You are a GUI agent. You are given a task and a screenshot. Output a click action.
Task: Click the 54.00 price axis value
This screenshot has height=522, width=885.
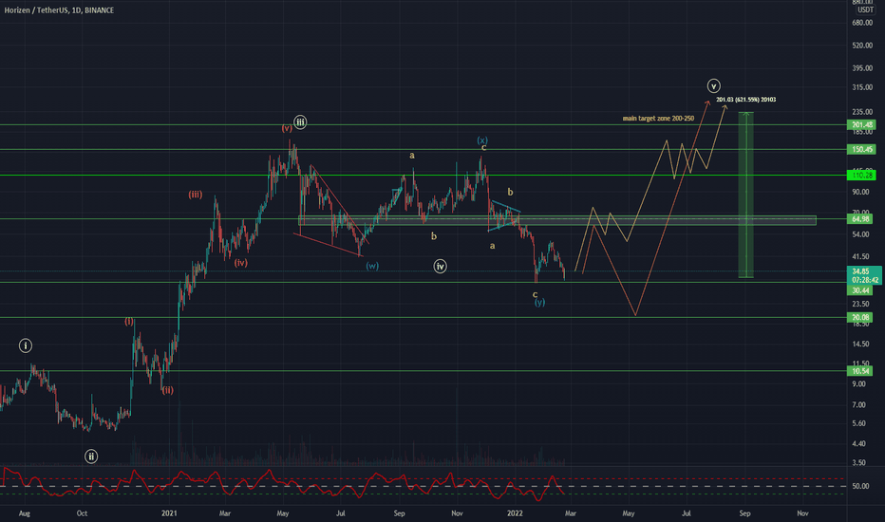pos(860,234)
